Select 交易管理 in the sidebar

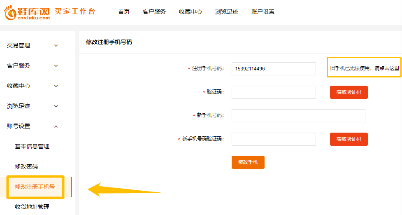(19, 45)
